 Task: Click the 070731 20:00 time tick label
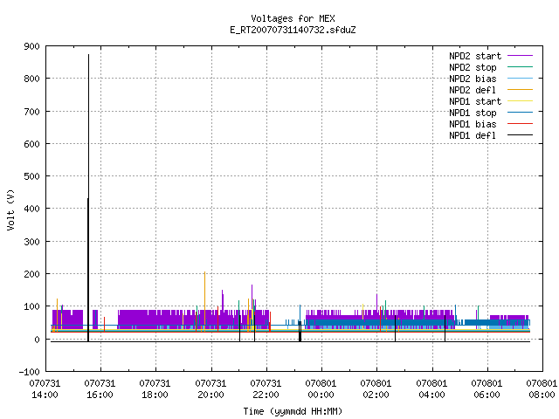(210, 389)
